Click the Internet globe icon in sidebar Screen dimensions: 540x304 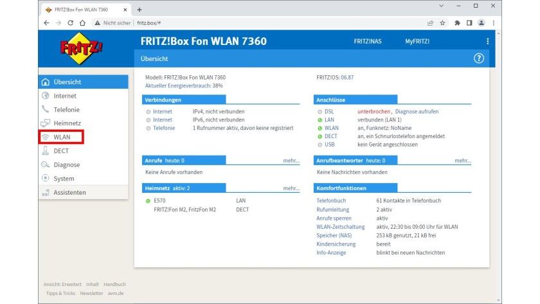[46, 96]
